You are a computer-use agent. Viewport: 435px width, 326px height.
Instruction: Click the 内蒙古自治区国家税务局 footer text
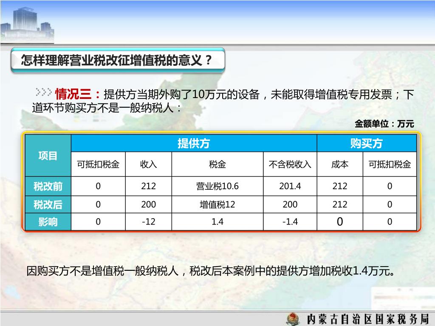[x=367, y=319]
